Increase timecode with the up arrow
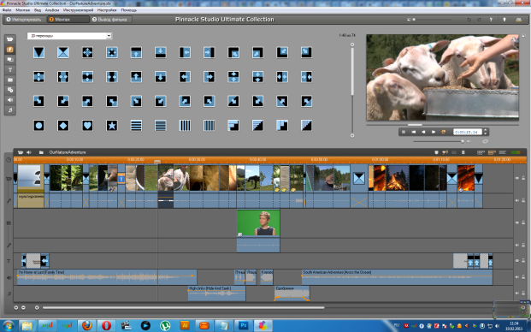Image resolution: width=531 pixels, height=332 pixels. point(486,130)
